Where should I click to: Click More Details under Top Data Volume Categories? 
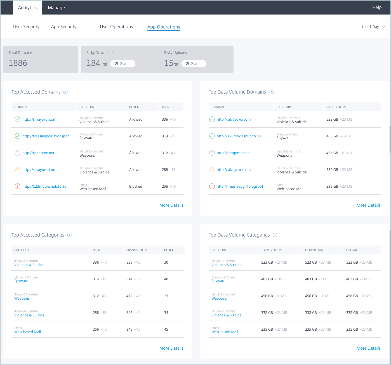tap(368, 348)
